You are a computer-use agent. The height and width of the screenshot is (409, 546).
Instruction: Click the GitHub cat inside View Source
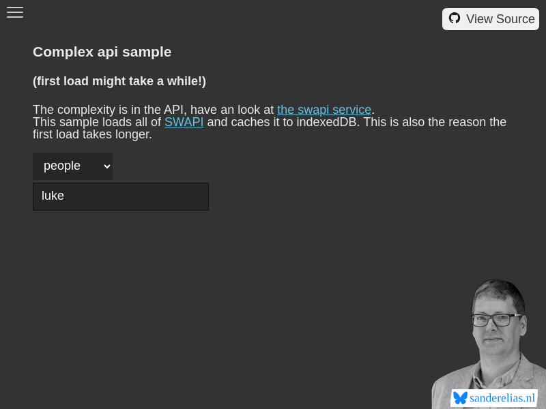pyautogui.click(x=455, y=18)
